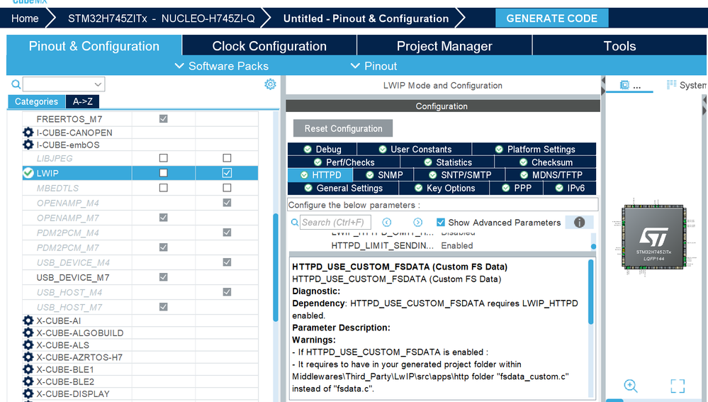Click the X-CUBE-ALS package gear icon
708x402 pixels.
[x=28, y=345]
